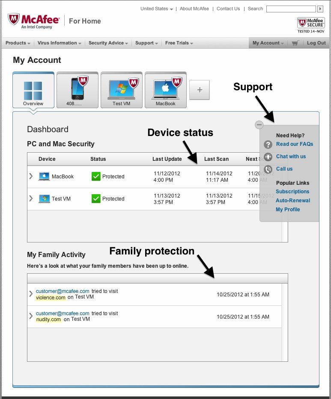
Task: Open the Virus Information menu
Action: point(60,43)
